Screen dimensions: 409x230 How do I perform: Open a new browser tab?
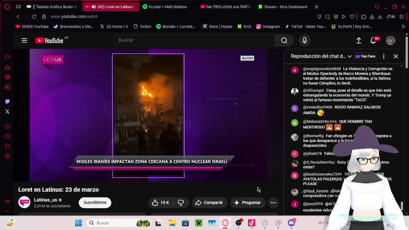pos(316,7)
